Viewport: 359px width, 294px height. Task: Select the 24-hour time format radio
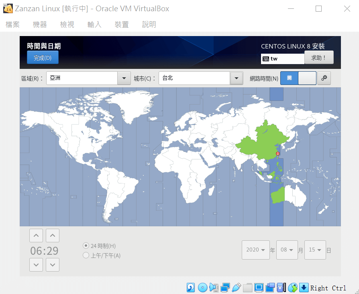[86, 246]
